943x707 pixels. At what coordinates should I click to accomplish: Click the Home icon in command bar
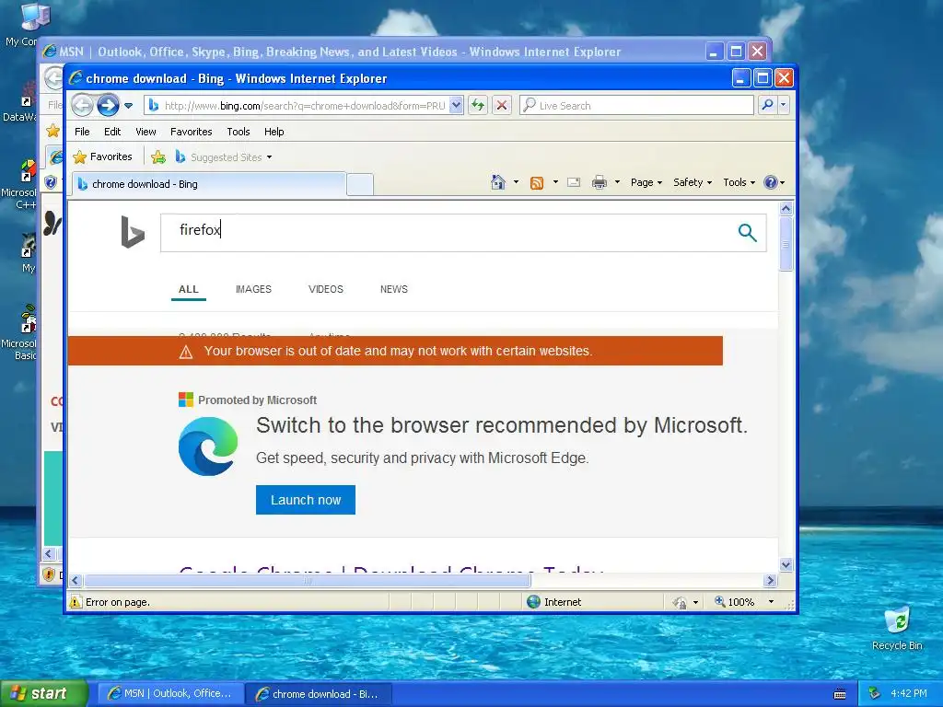pos(498,182)
